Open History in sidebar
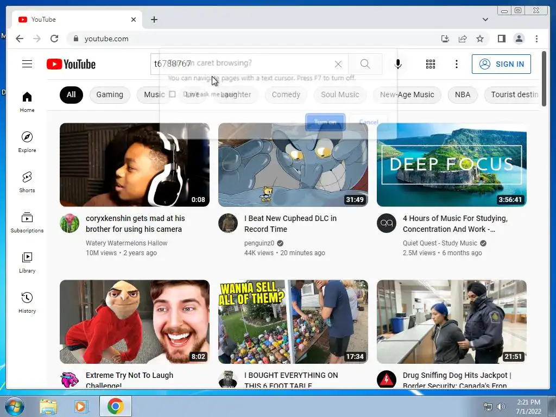The image size is (556, 417). point(27,302)
